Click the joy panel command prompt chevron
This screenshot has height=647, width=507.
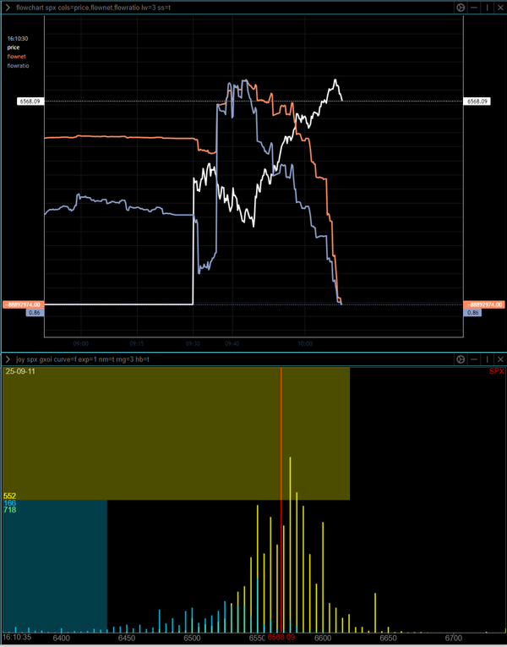coord(8,359)
